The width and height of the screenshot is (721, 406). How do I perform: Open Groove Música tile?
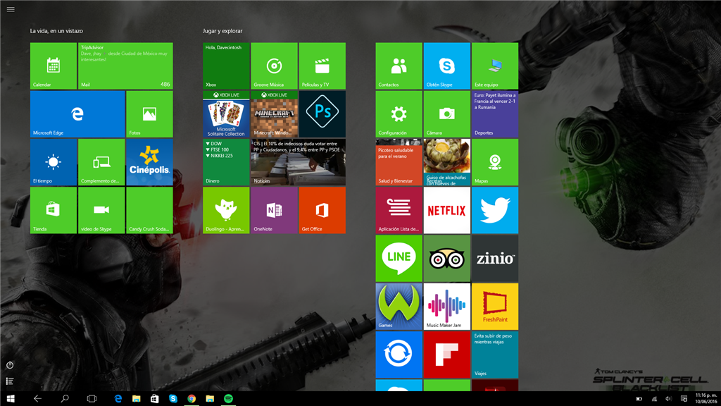[274, 66]
